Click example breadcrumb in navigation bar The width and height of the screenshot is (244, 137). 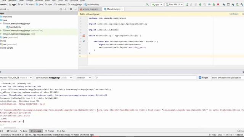pyautogui.click(x=60, y=5)
